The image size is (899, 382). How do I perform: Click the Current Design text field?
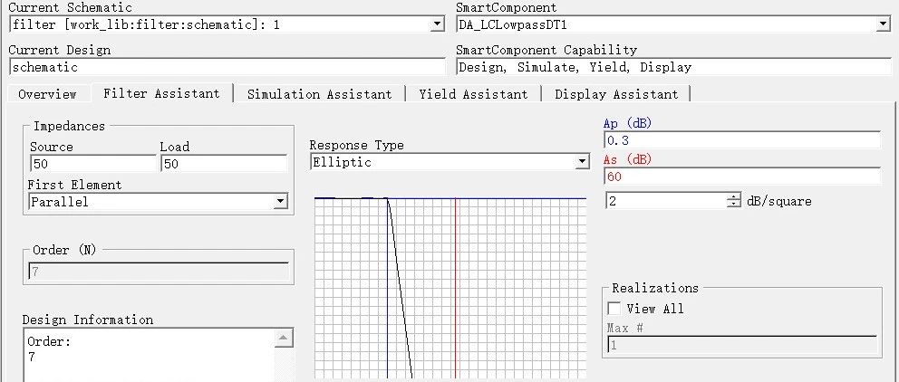point(227,67)
